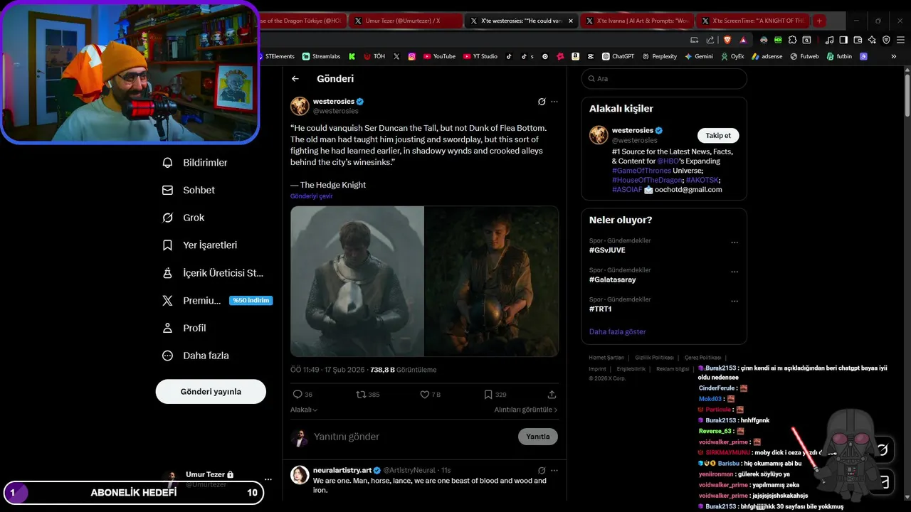Open three-dot menu on westerosies post
911x512 pixels.
click(554, 102)
